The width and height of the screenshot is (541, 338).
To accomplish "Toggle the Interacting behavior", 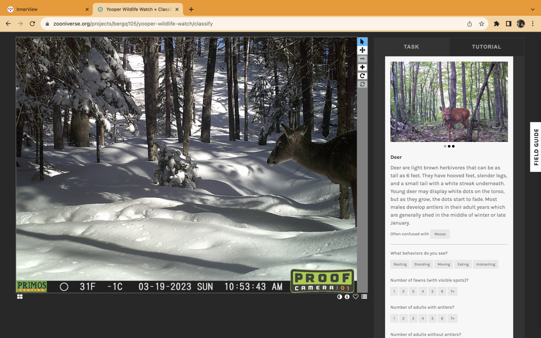I will 486,264.
